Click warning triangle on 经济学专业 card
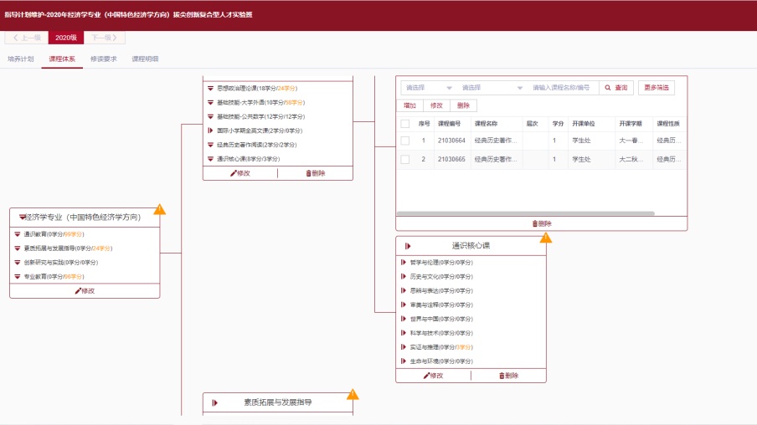757x425 pixels. click(x=159, y=209)
